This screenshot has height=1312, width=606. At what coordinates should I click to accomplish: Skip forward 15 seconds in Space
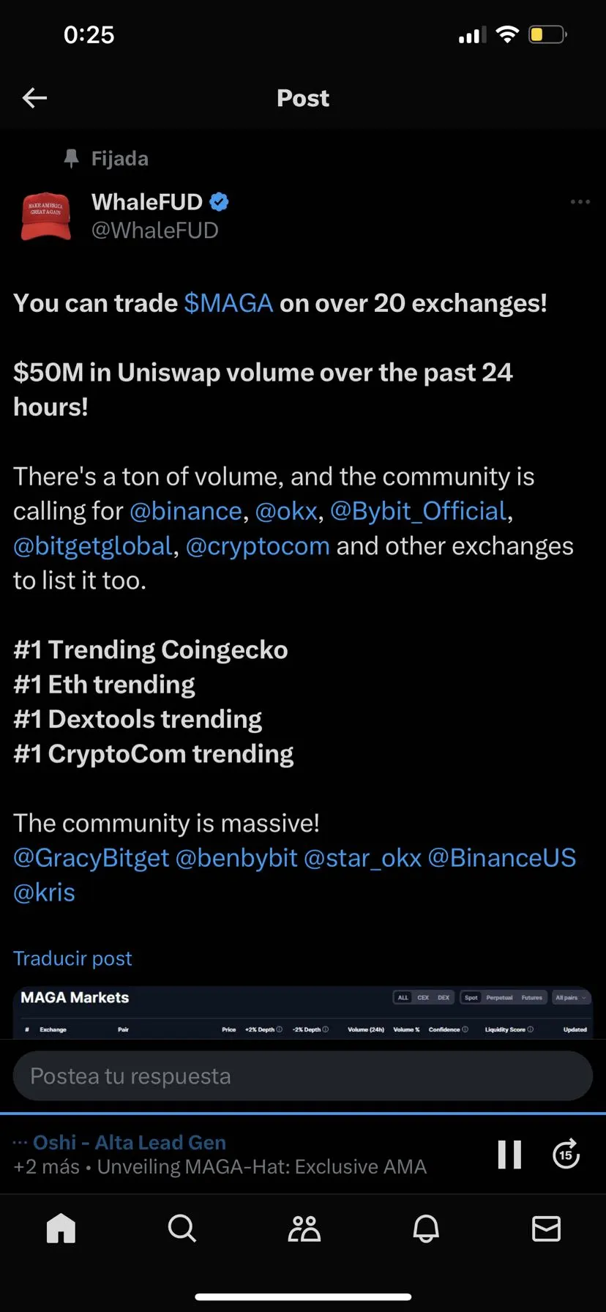(566, 1154)
